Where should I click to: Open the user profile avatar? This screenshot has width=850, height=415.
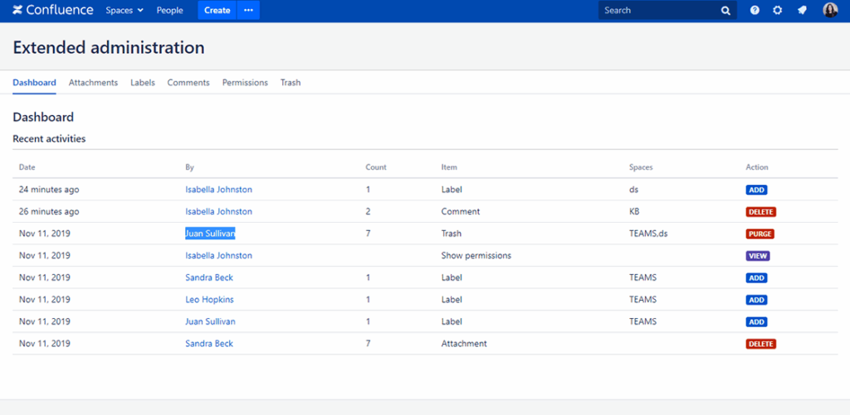point(830,11)
